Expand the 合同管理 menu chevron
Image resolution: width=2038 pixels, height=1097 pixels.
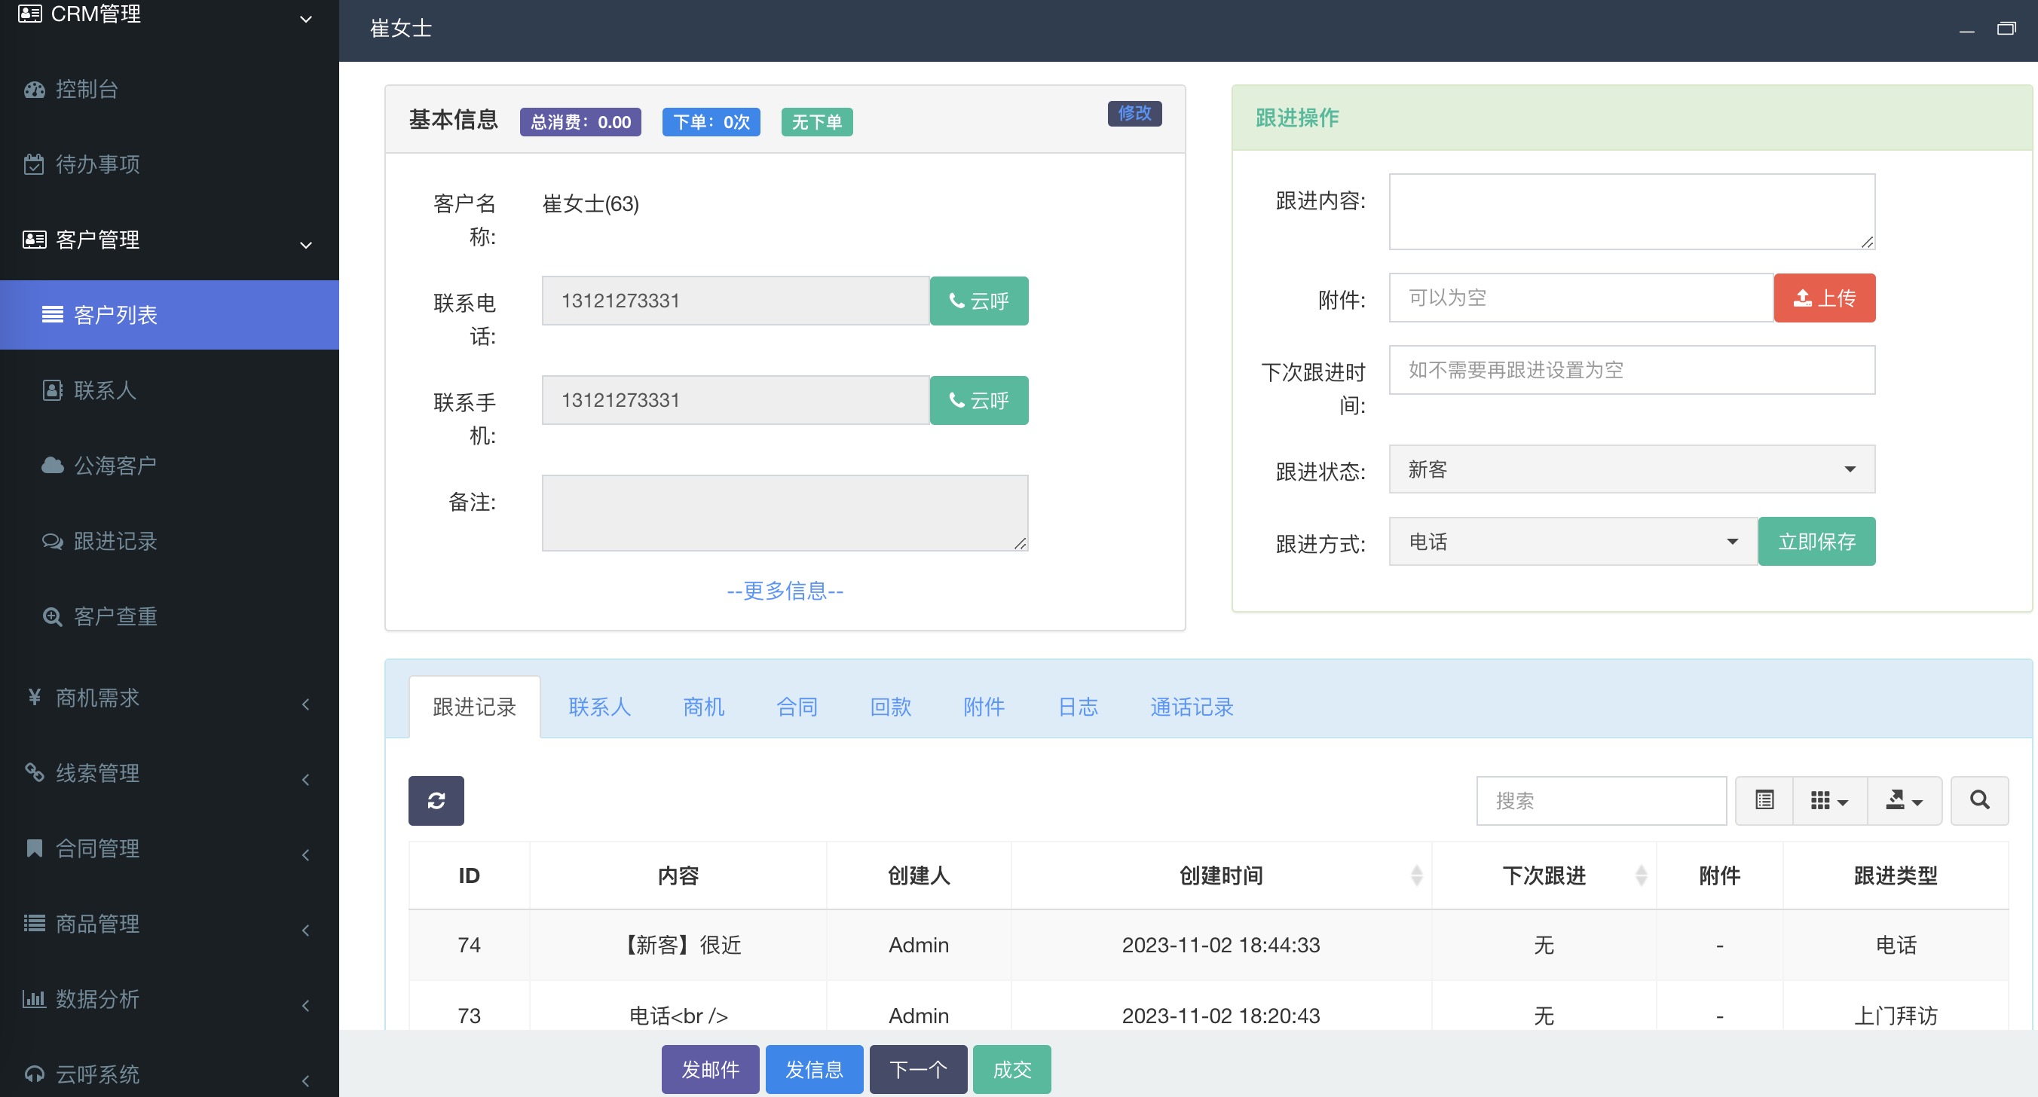[306, 854]
